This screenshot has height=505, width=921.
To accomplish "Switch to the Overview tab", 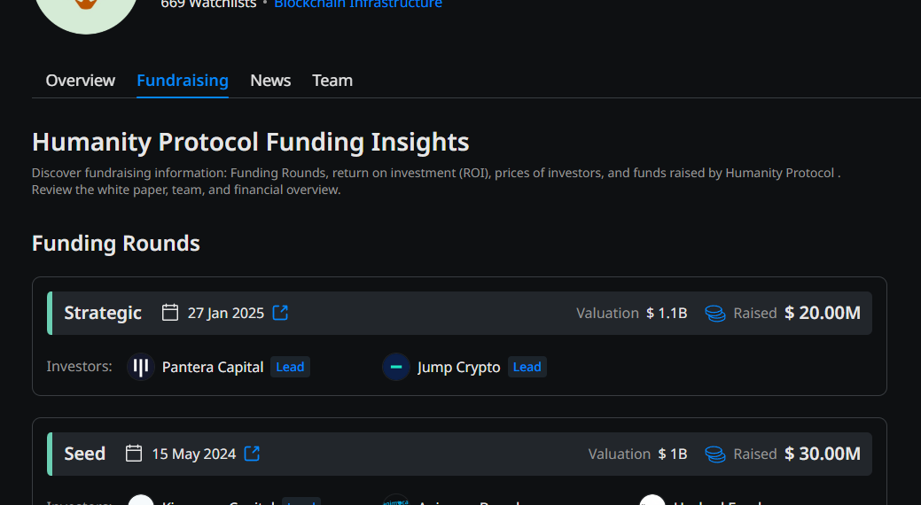I will pyautogui.click(x=81, y=81).
